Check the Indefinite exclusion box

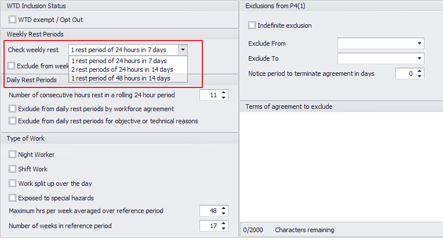(x=252, y=25)
